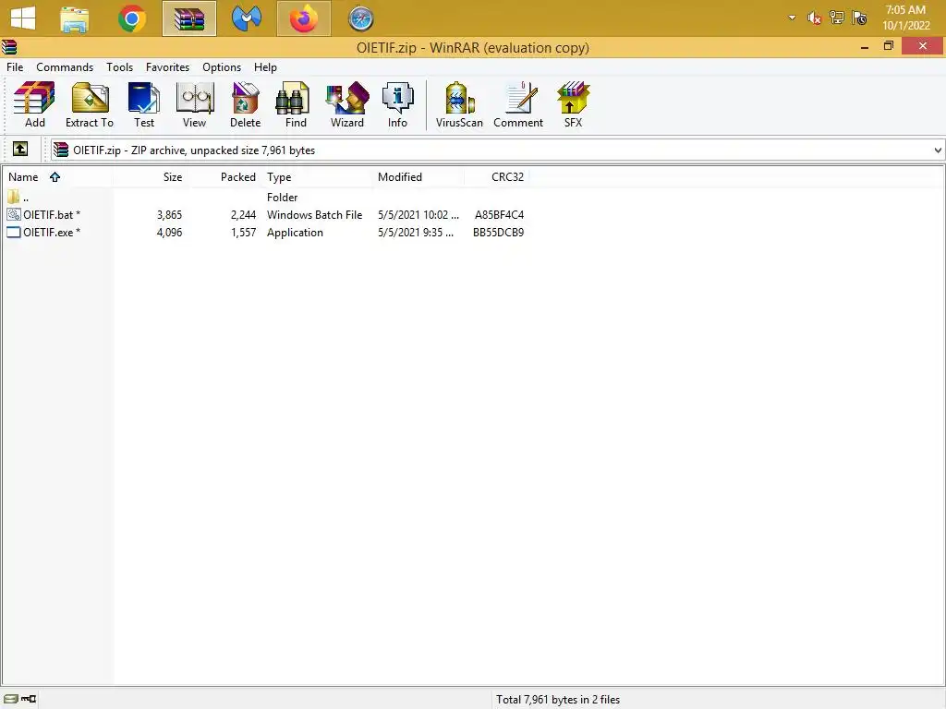Click the modified date 5/5/2021 10:02
This screenshot has width=946, height=709.
418,214
